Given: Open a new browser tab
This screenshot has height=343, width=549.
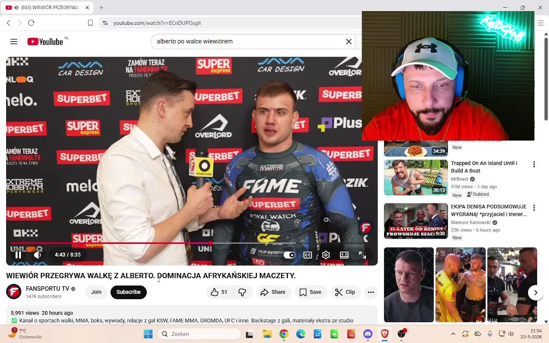Looking at the screenshot, I should 101,7.
